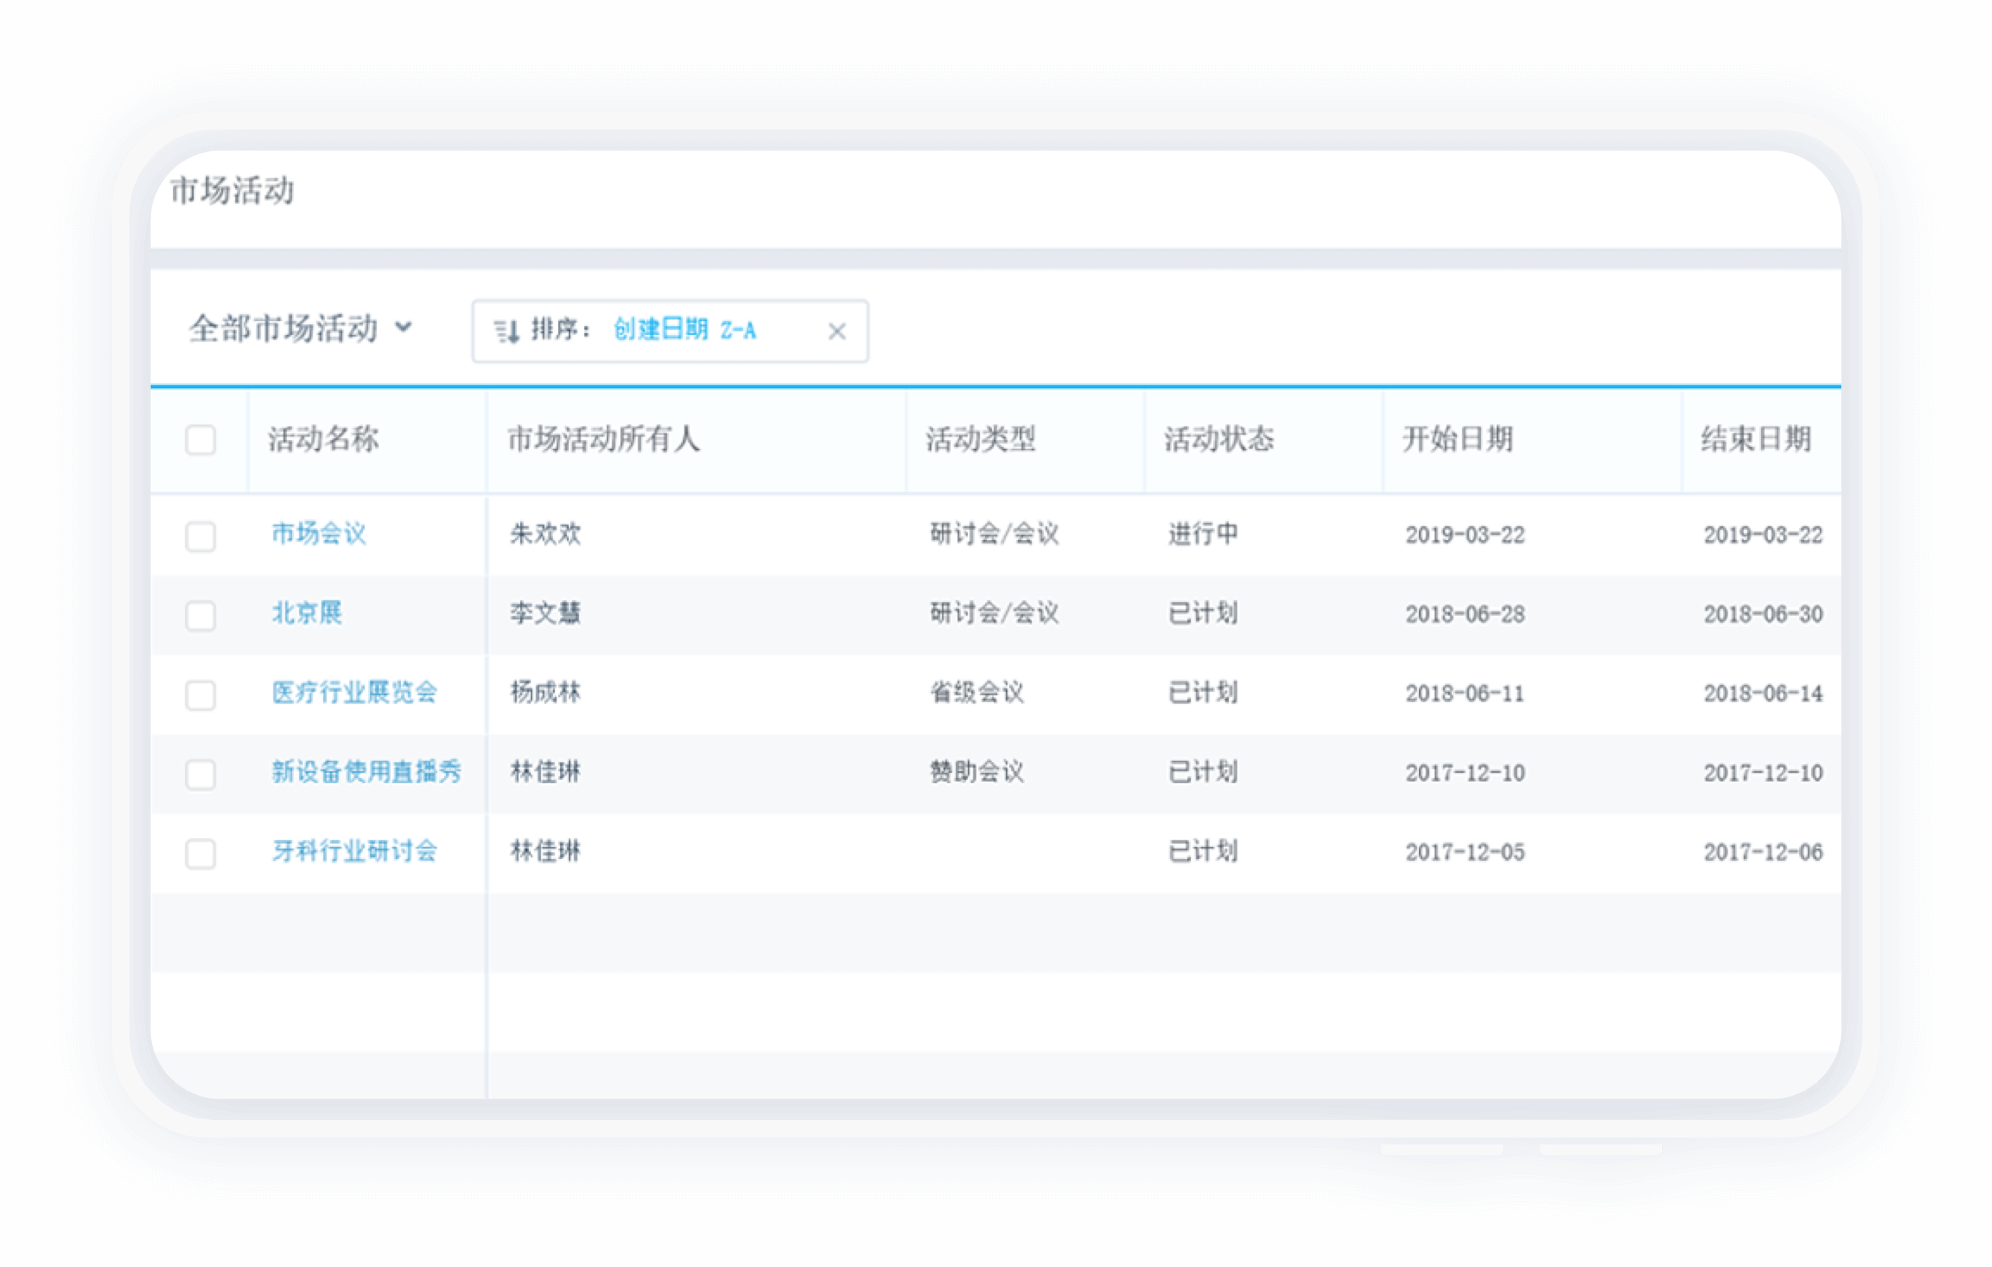Screen dimensions: 1992x1267
Task: Open the 新设备使用直播秀 record
Action: coord(367,772)
